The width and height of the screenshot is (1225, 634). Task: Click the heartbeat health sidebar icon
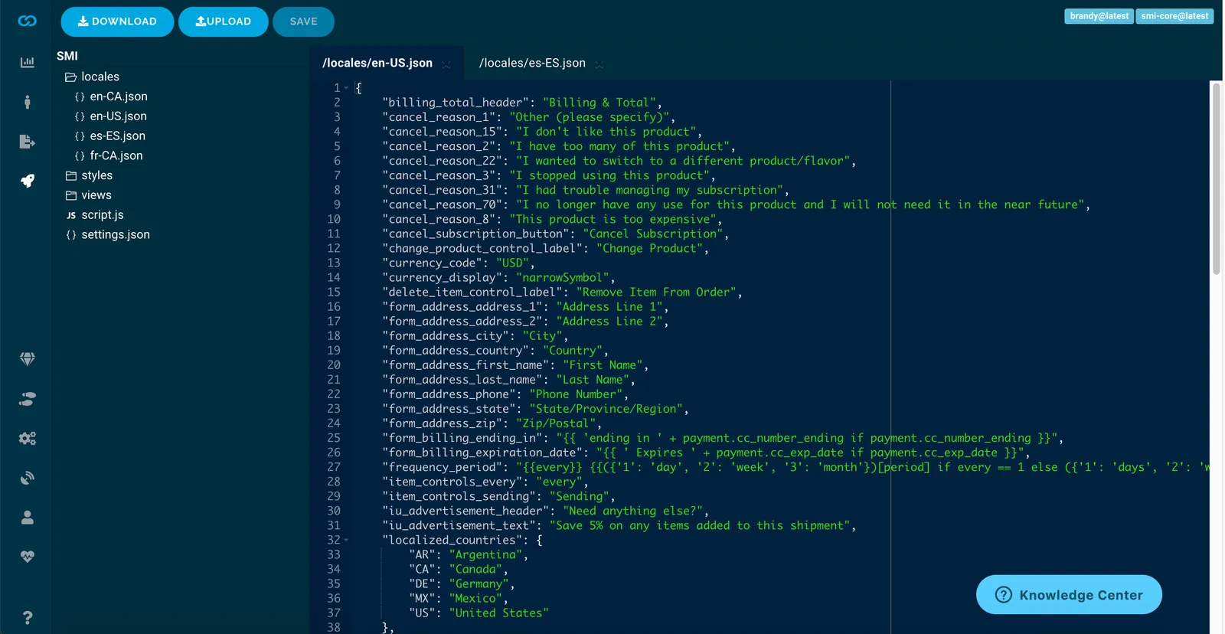(x=28, y=557)
